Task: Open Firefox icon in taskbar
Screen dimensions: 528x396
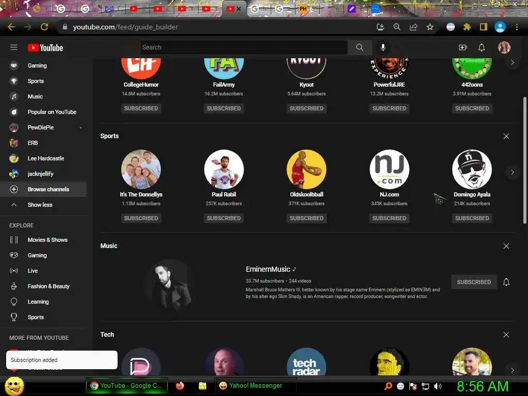Action: 180,386
